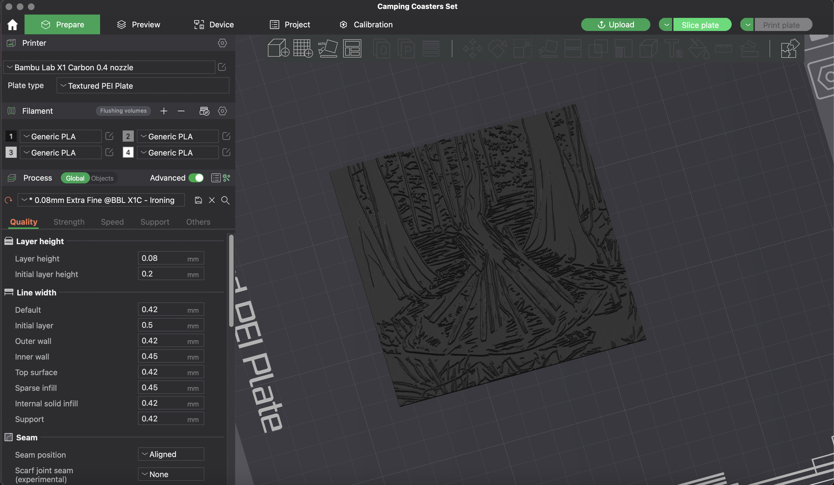The image size is (834, 485).
Task: Click the Upload button
Action: coord(615,25)
